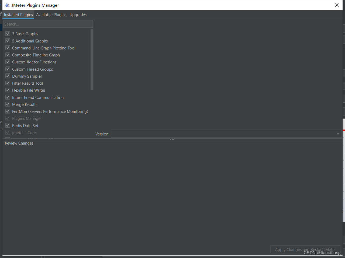Select the Plugins Manager list entry

point(27,119)
